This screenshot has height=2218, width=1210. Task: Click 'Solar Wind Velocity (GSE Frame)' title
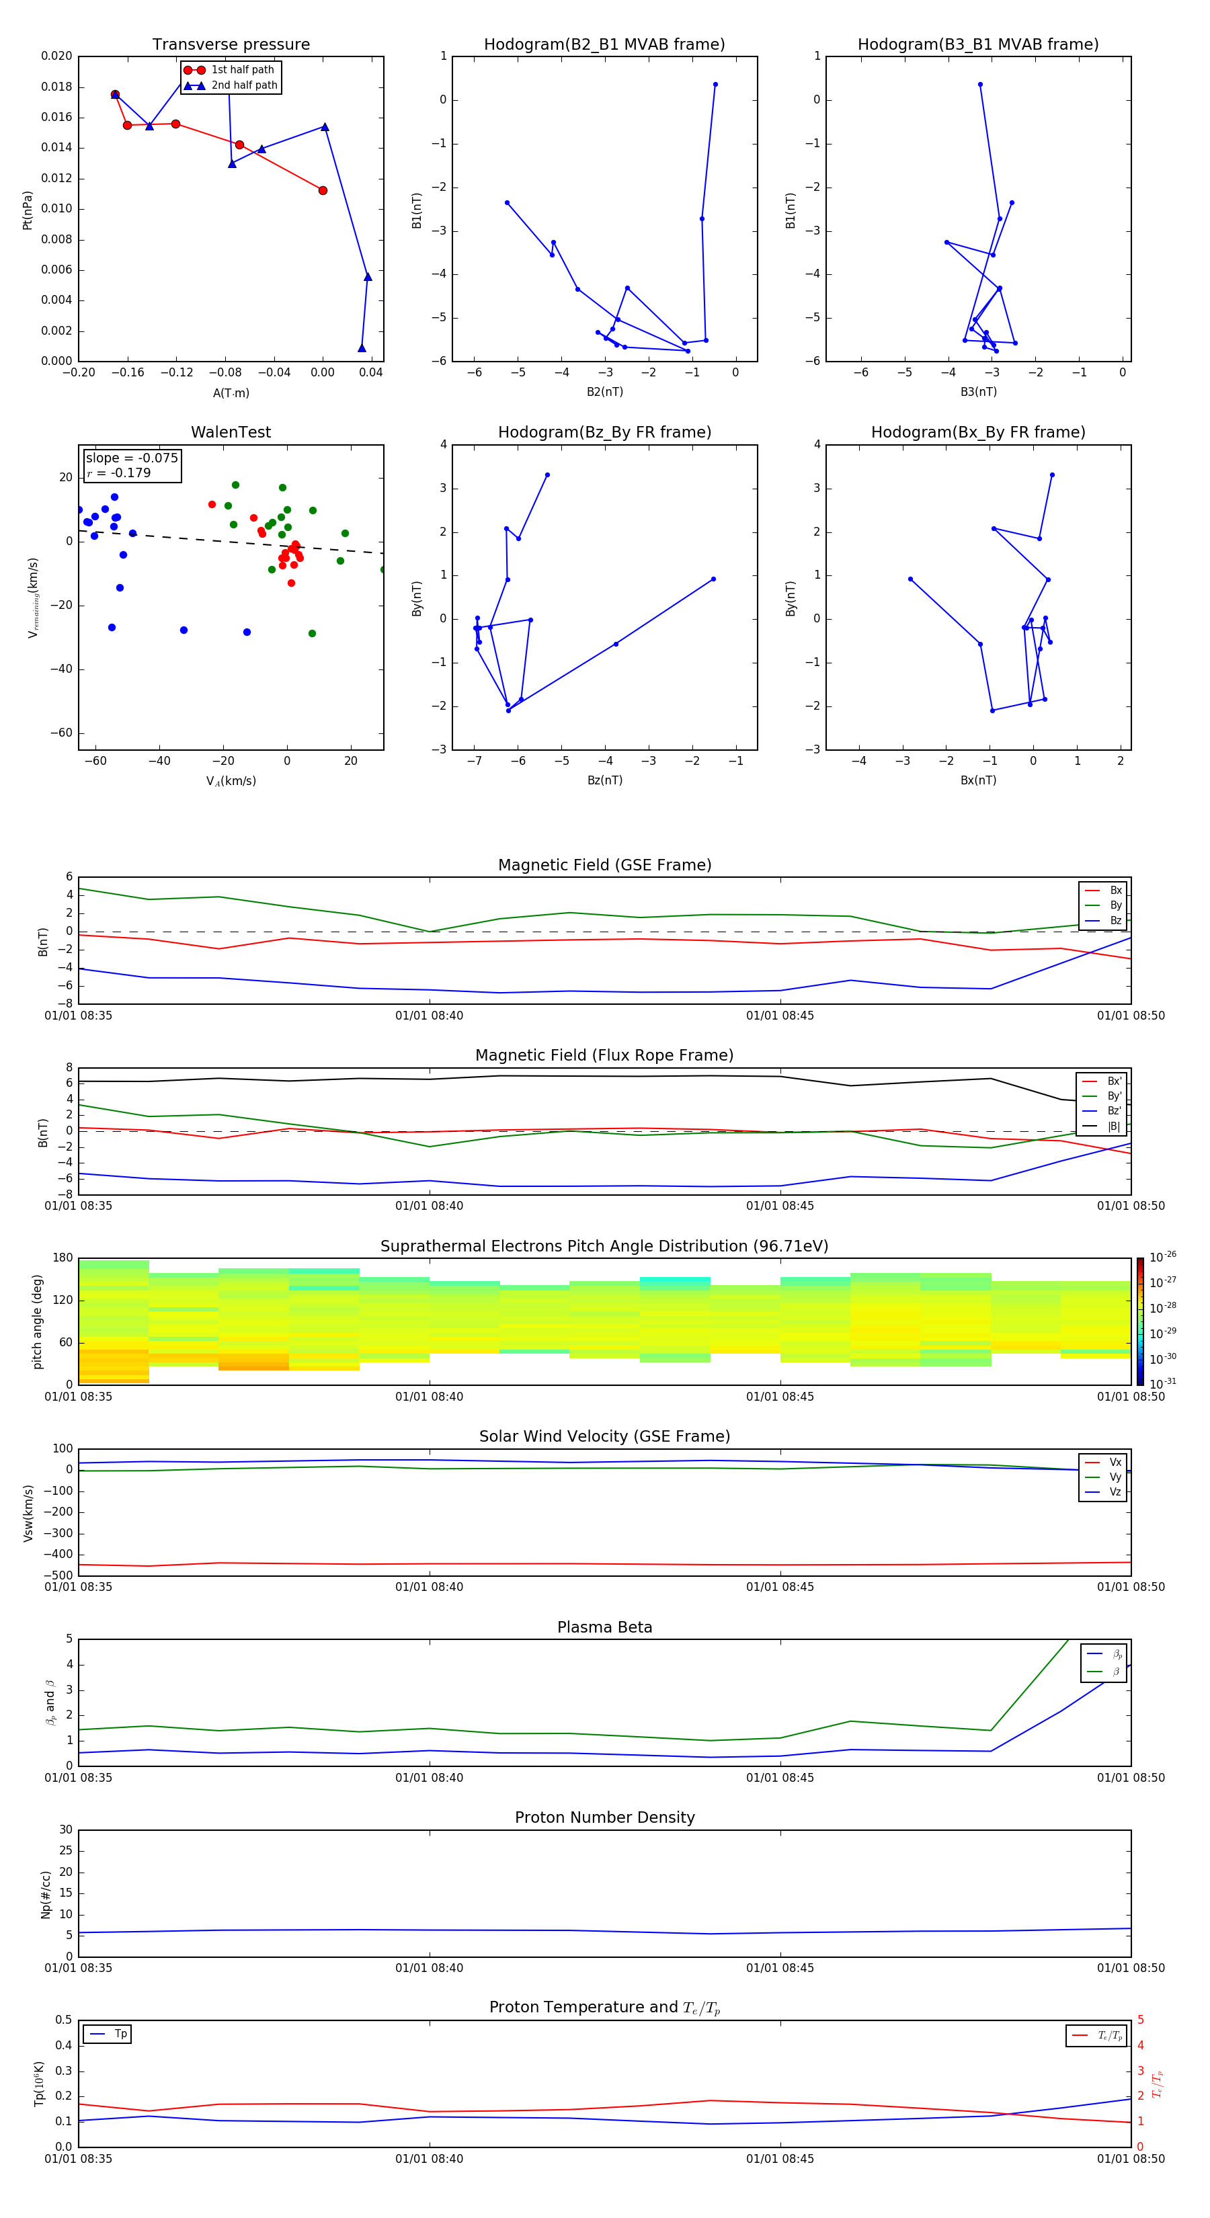pos(604,1437)
